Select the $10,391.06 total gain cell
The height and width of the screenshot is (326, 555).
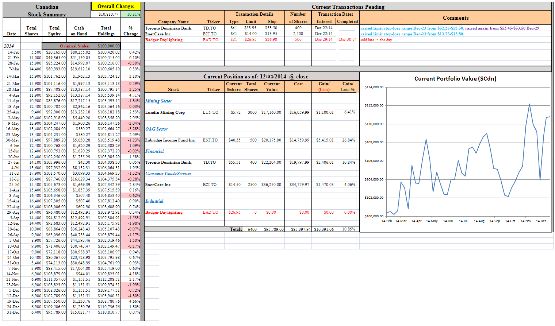tap(324, 229)
